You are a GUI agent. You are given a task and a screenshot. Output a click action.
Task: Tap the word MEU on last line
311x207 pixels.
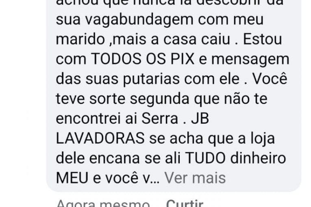click(72, 178)
